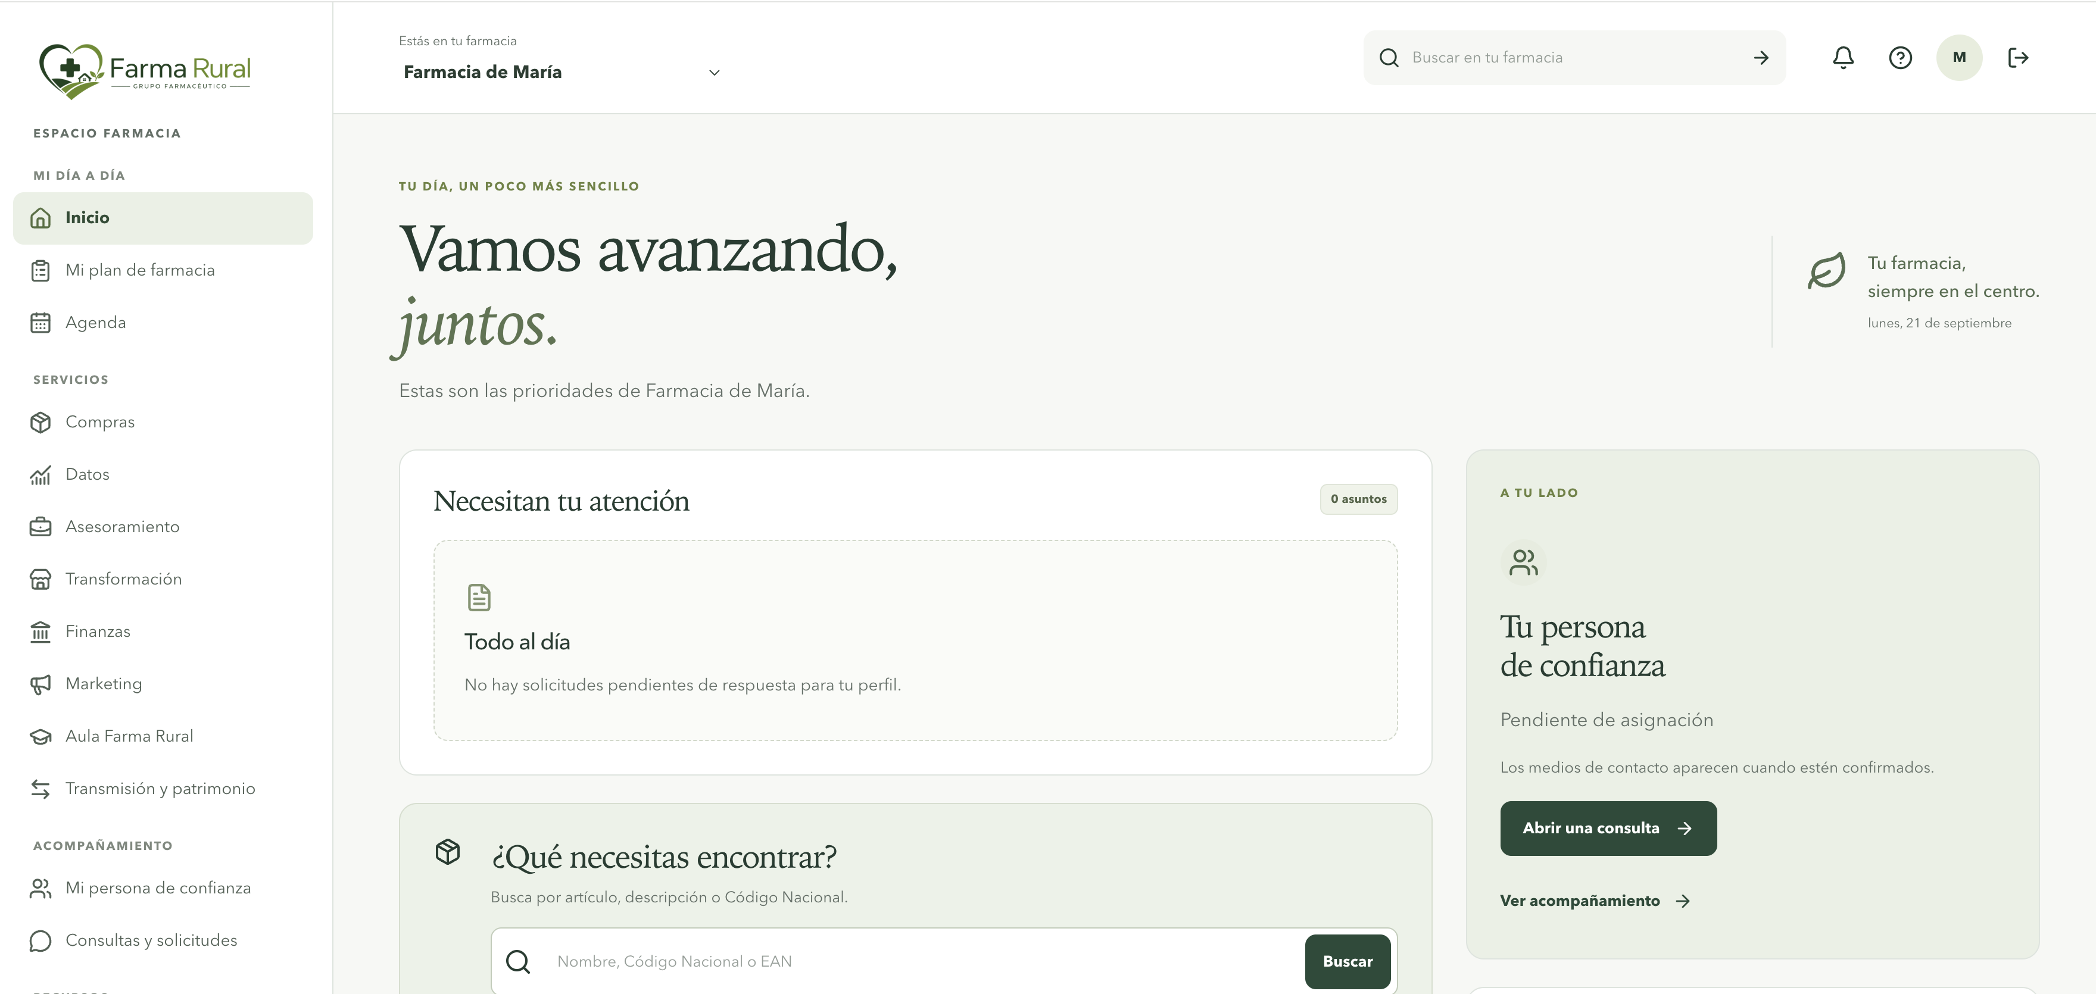Focus the Buscar en tu farmacia field

[1574, 58]
